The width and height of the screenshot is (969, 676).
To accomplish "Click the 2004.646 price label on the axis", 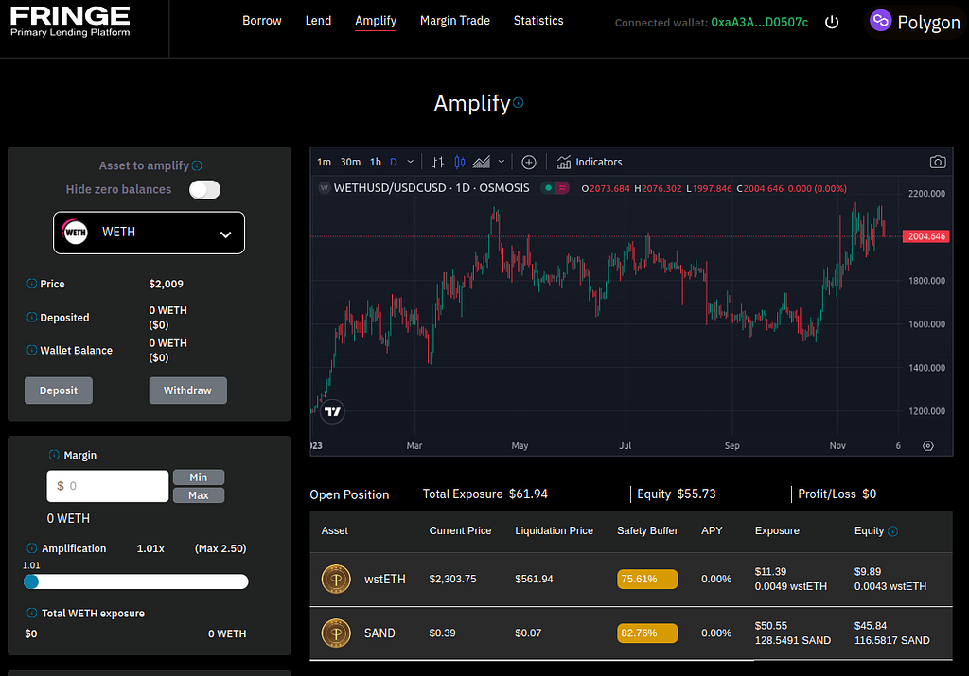I will point(925,236).
